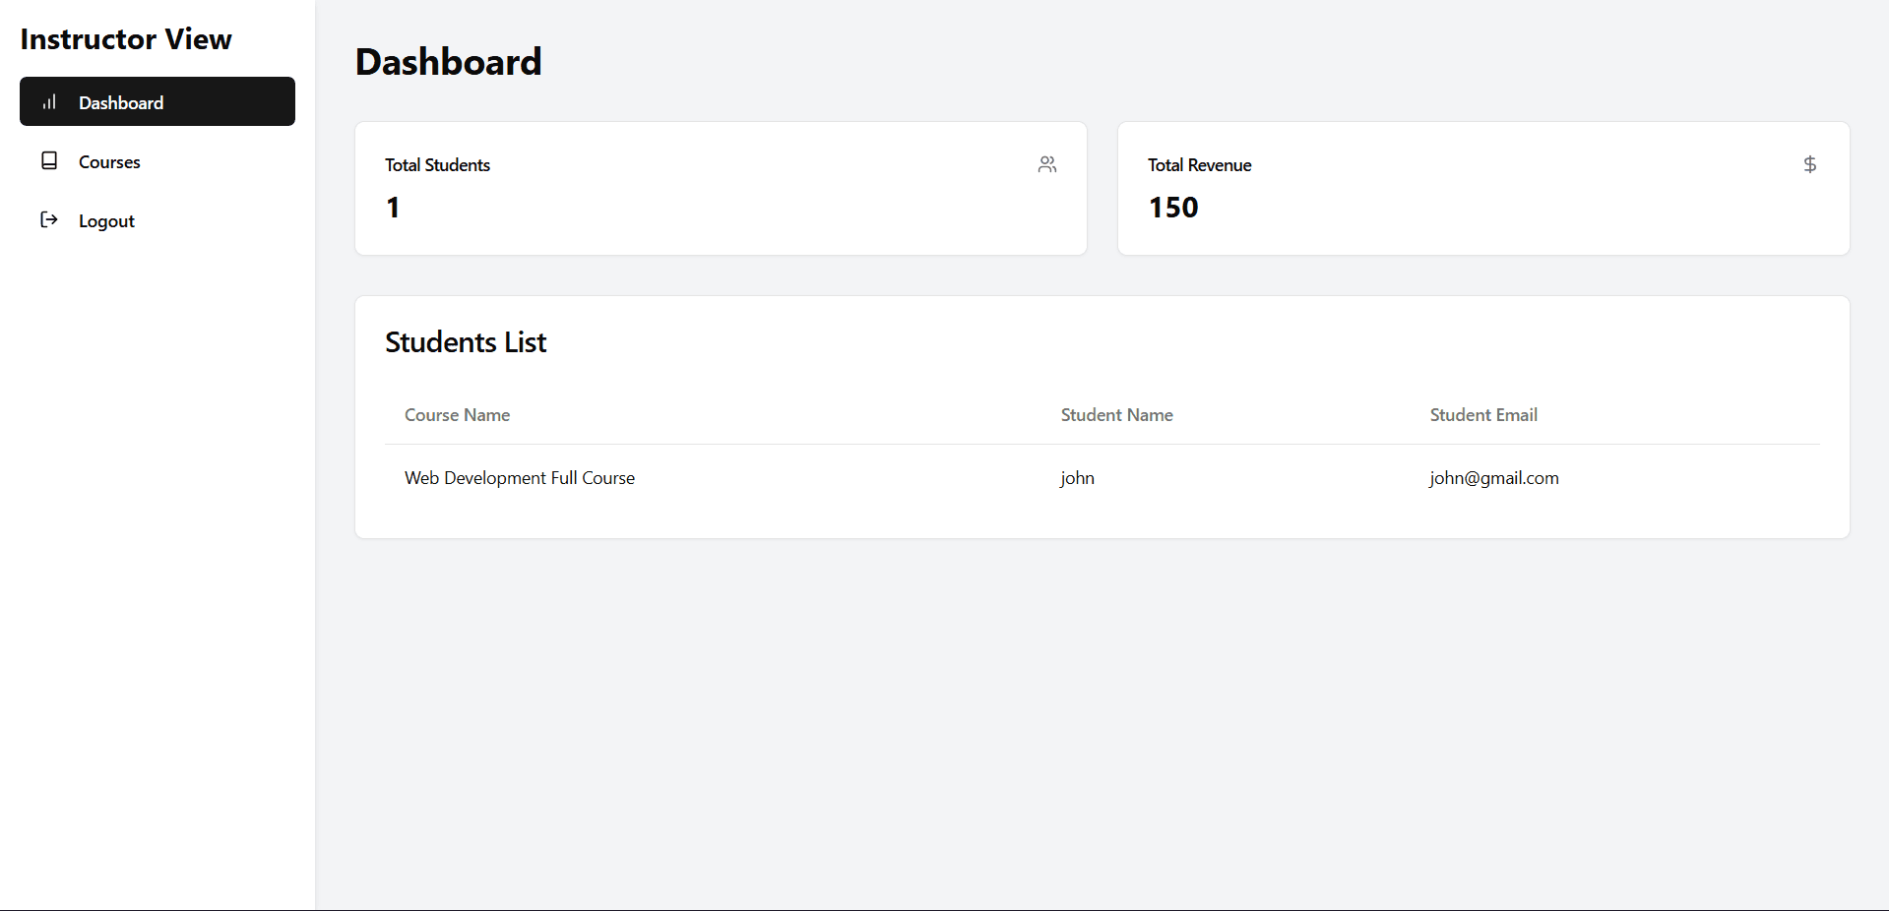Click the Students List heading
Image resolution: width=1889 pixels, height=911 pixels.
click(466, 342)
